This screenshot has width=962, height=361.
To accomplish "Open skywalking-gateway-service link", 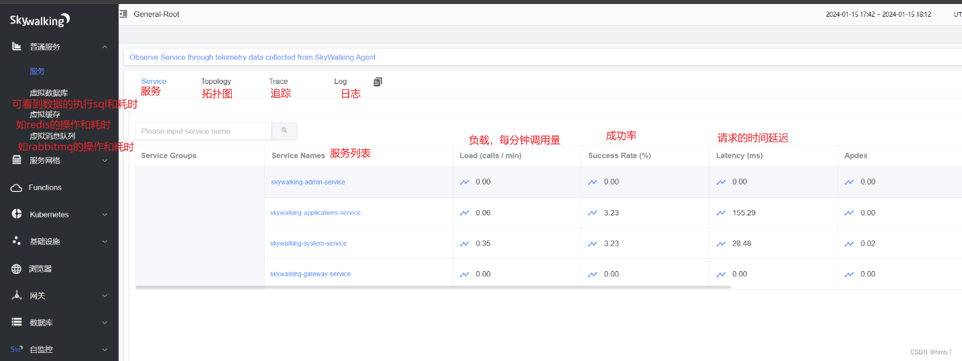I will click(310, 274).
